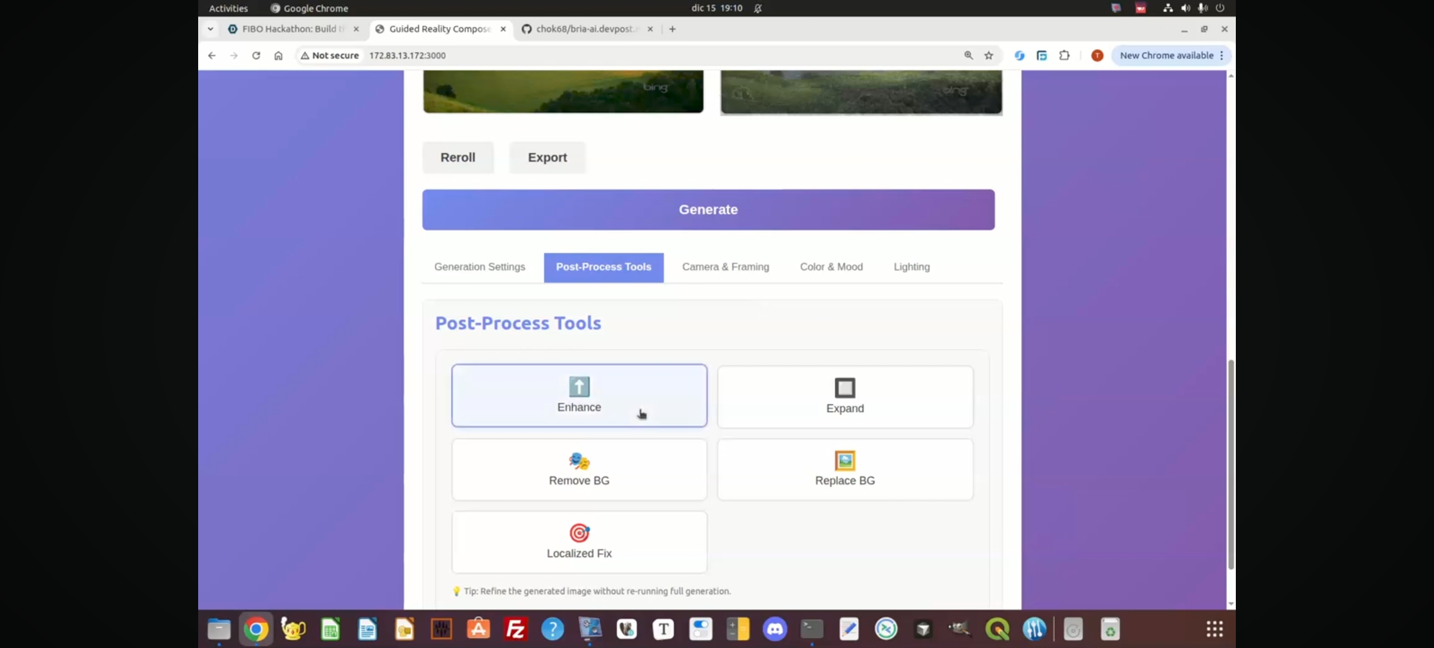This screenshot has height=648, width=1434.
Task: Bookmark page with star icon
Action: 988,55
